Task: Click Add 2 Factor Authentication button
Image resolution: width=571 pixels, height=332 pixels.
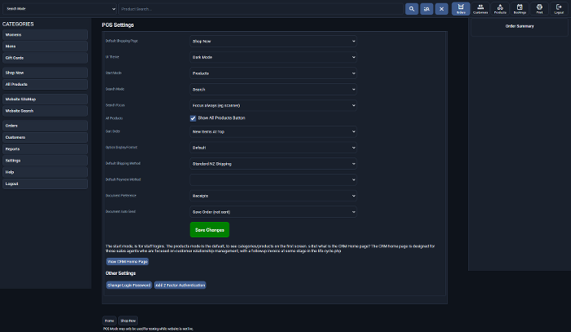Action: (x=180, y=285)
